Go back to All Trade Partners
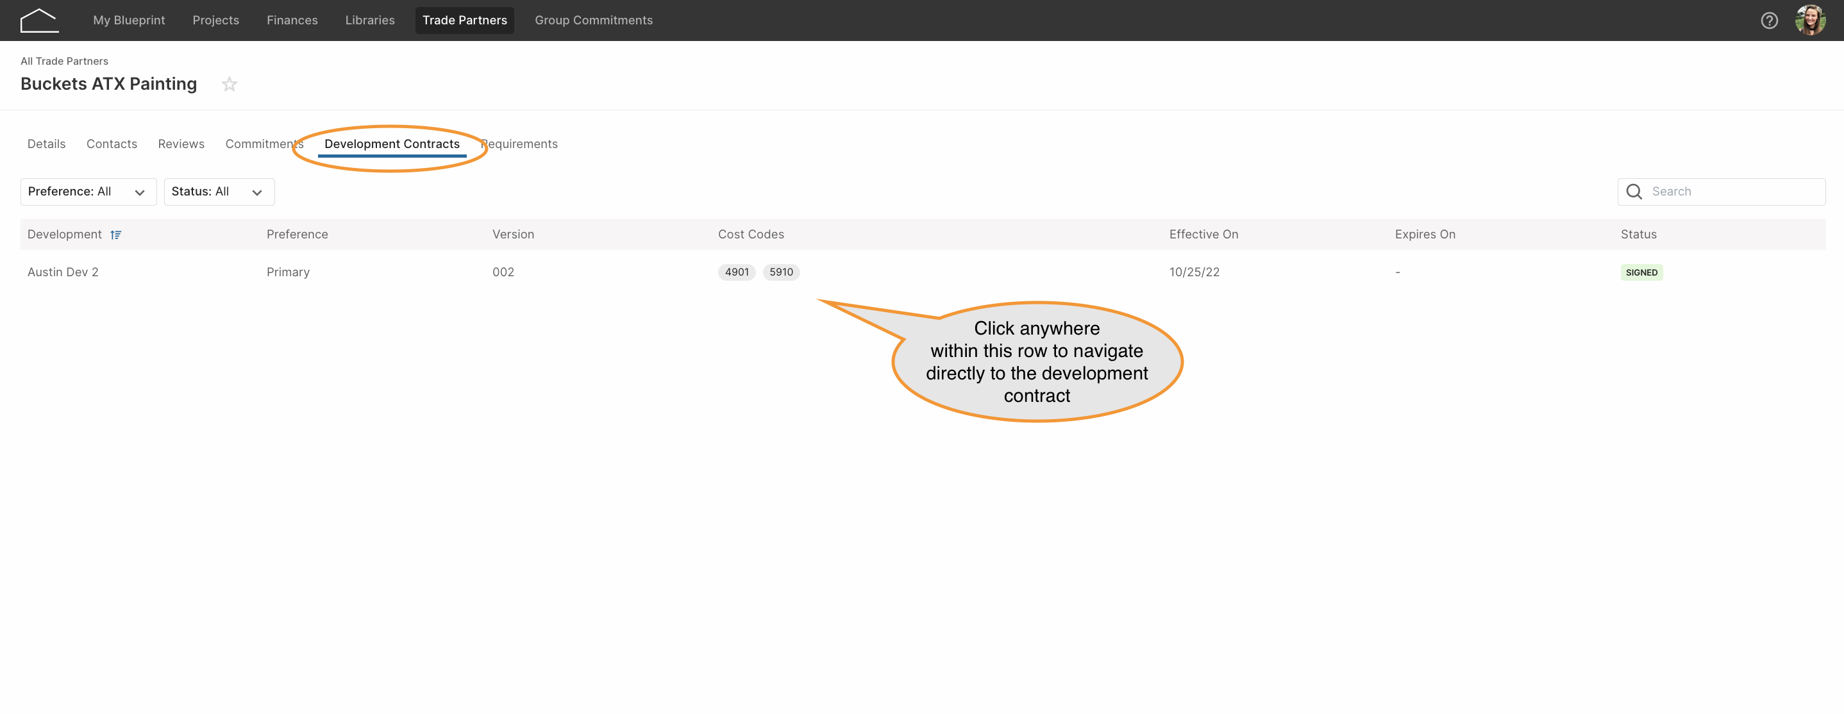1844x714 pixels. tap(64, 61)
